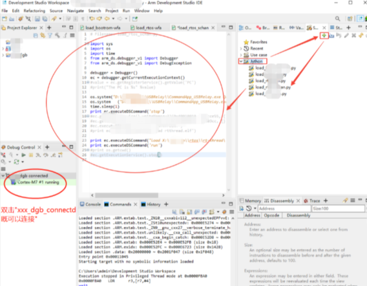367x286 pixels.
Task: Click the Debug Control view menu icon
Action: click(3, 169)
